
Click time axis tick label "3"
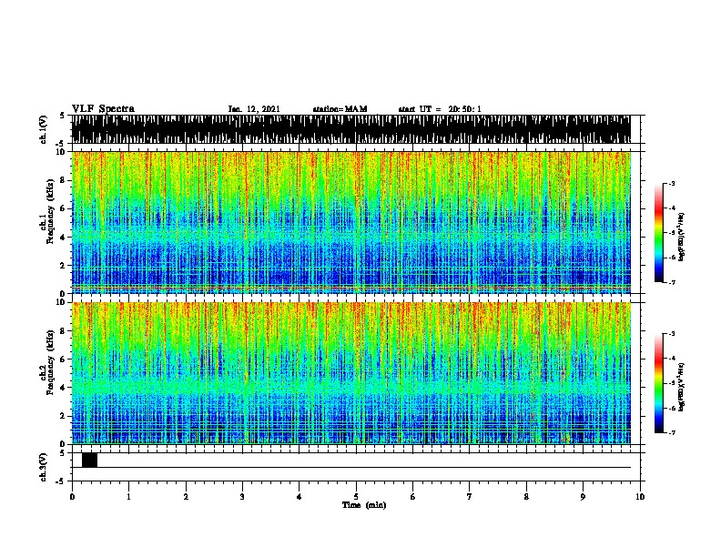(x=242, y=497)
